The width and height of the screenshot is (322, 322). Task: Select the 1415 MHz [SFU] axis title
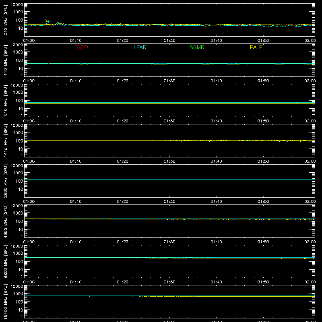pyautogui.click(x=5, y=140)
